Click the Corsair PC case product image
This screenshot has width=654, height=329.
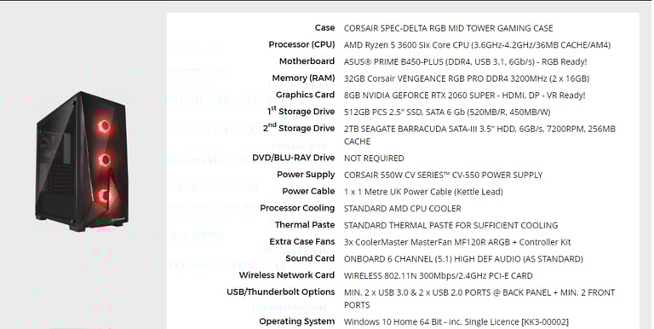pyautogui.click(x=82, y=161)
